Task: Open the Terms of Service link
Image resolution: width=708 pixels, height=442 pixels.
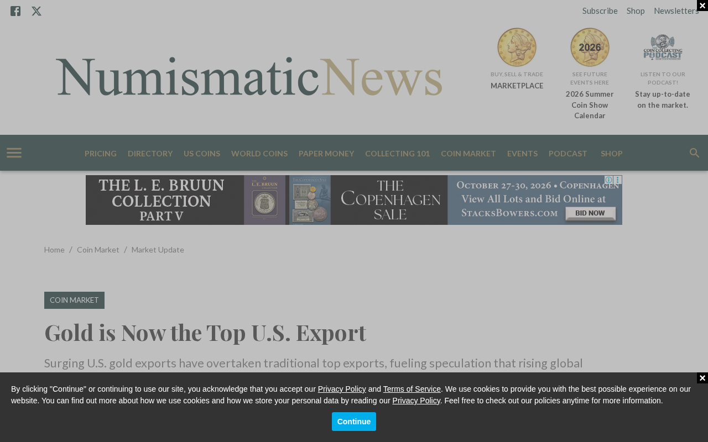Action: (x=412, y=389)
